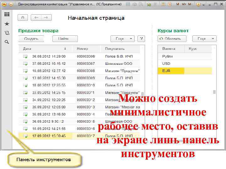Click buyer Шлюзовая ООО in row 00000007

[x=119, y=64]
